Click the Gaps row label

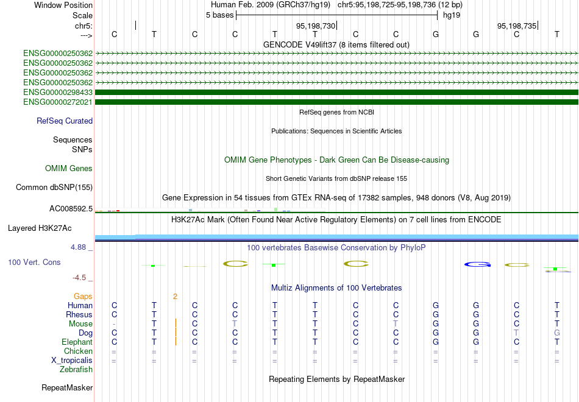click(83, 297)
